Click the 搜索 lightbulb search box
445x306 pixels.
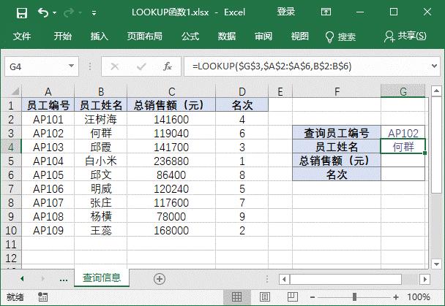click(x=340, y=37)
